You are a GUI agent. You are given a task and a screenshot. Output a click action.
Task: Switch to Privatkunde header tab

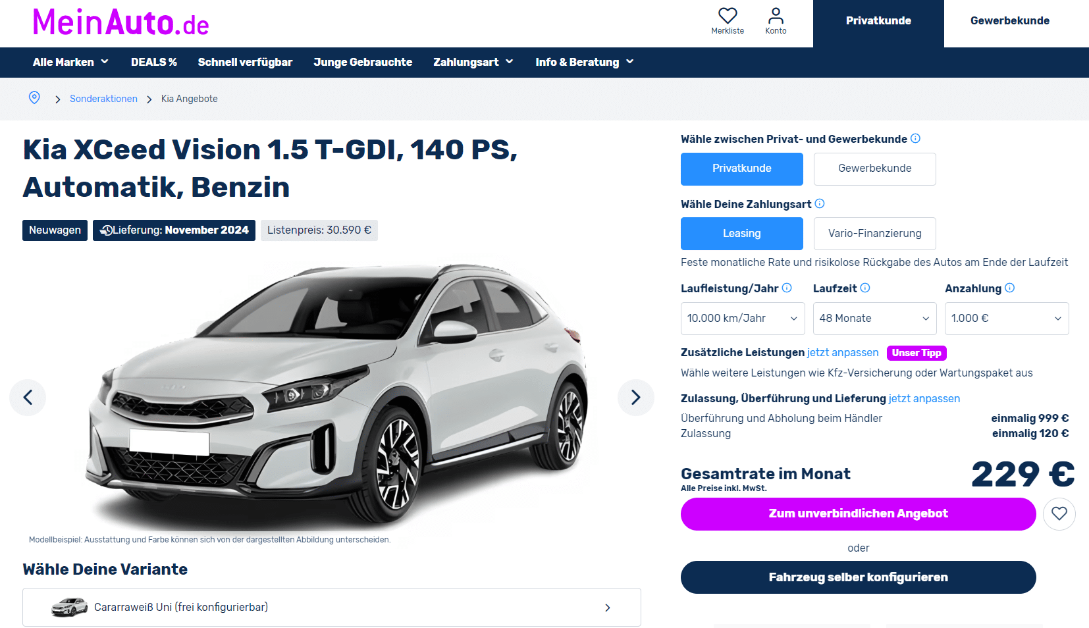point(878,24)
